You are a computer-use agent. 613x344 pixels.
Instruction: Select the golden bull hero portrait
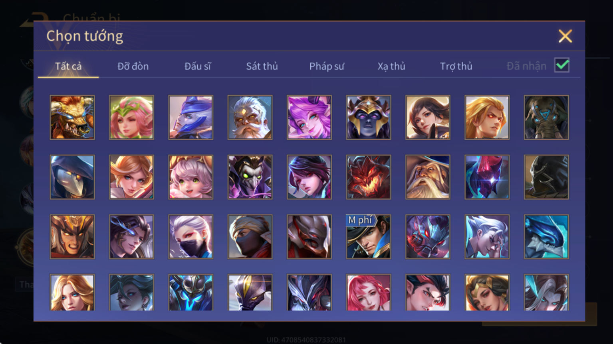[x=72, y=118]
